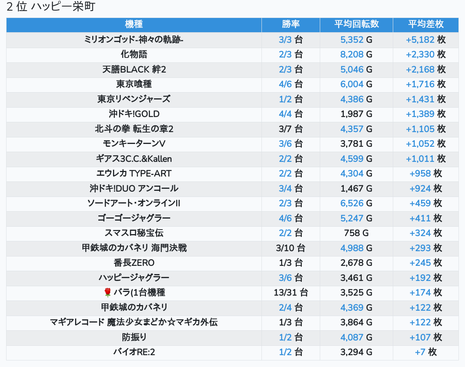Select the スマスロ秘宝伝 machine name
Image resolution: width=465 pixels, height=367 pixels.
134,233
